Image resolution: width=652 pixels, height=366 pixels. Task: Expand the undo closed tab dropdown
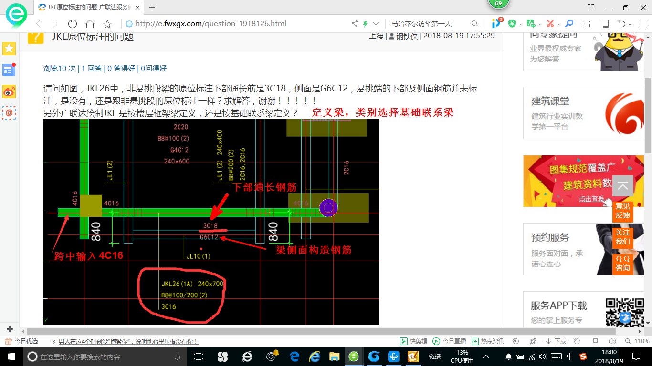[x=630, y=24]
